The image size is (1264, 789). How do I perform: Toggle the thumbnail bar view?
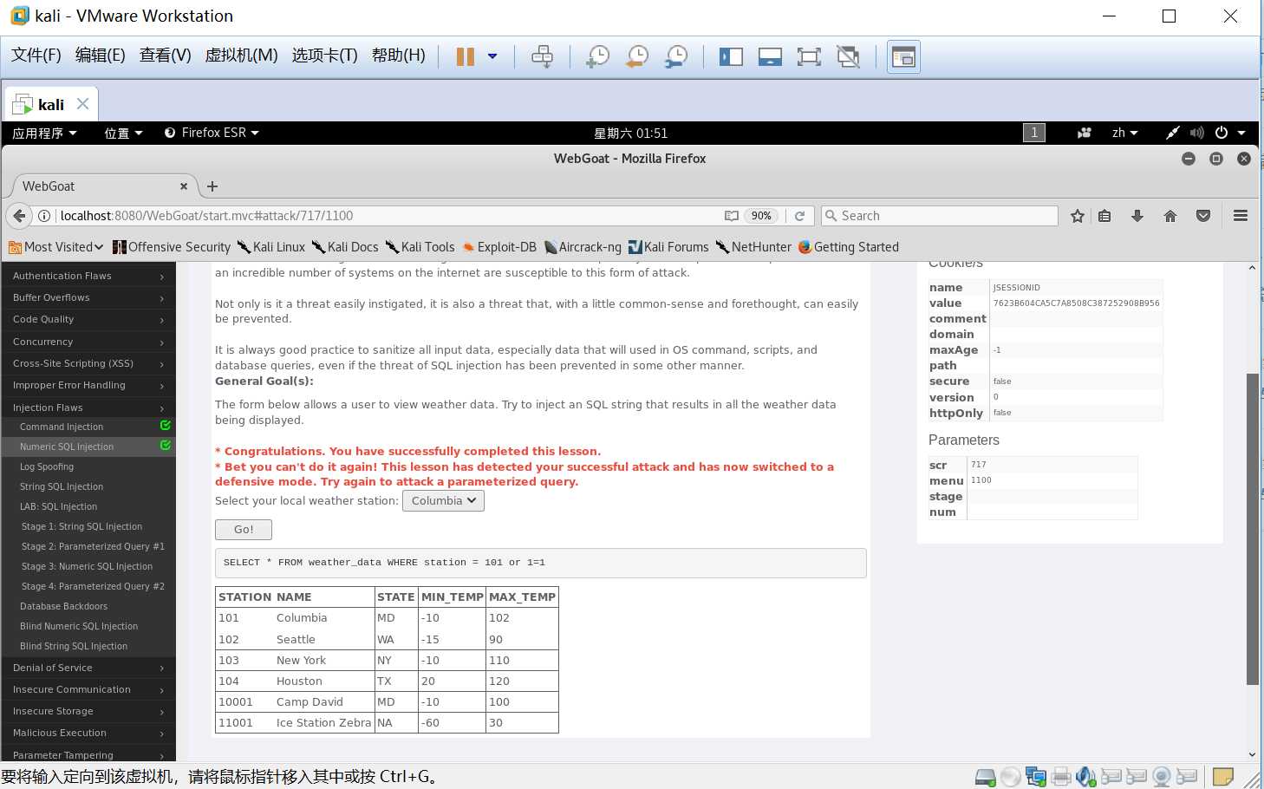(770, 57)
